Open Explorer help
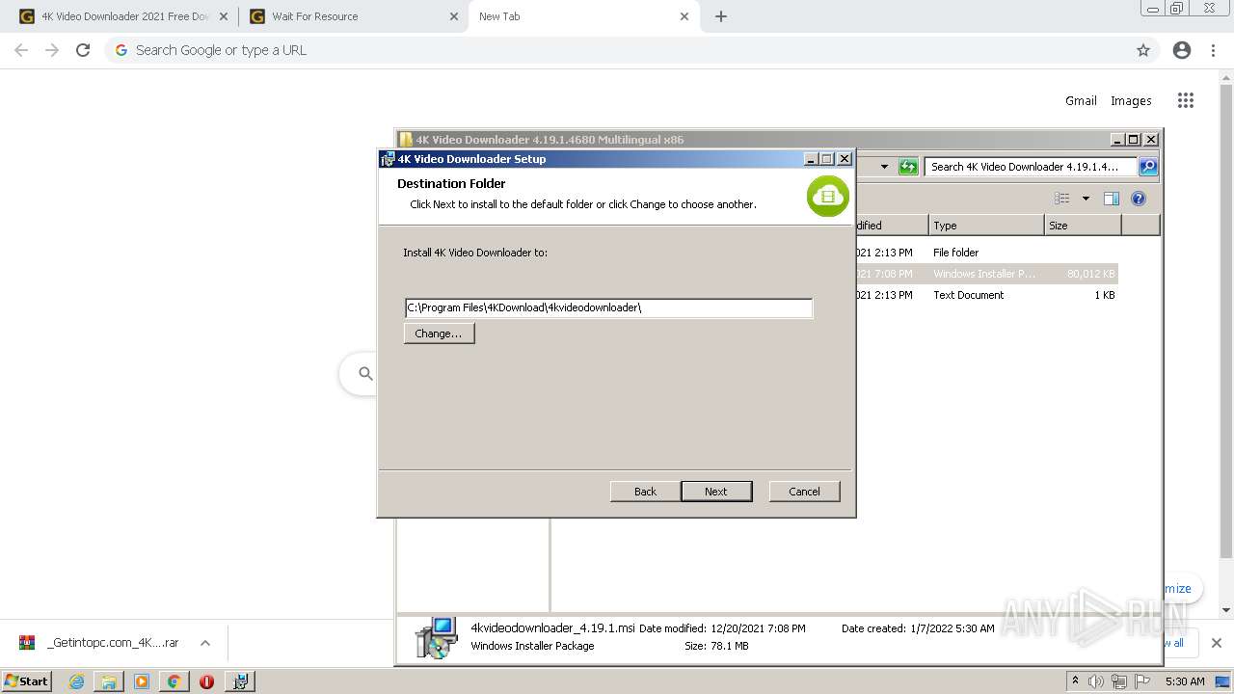1234x694 pixels. (1139, 199)
